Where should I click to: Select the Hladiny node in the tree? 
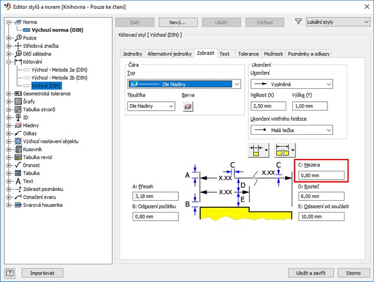[31, 125]
